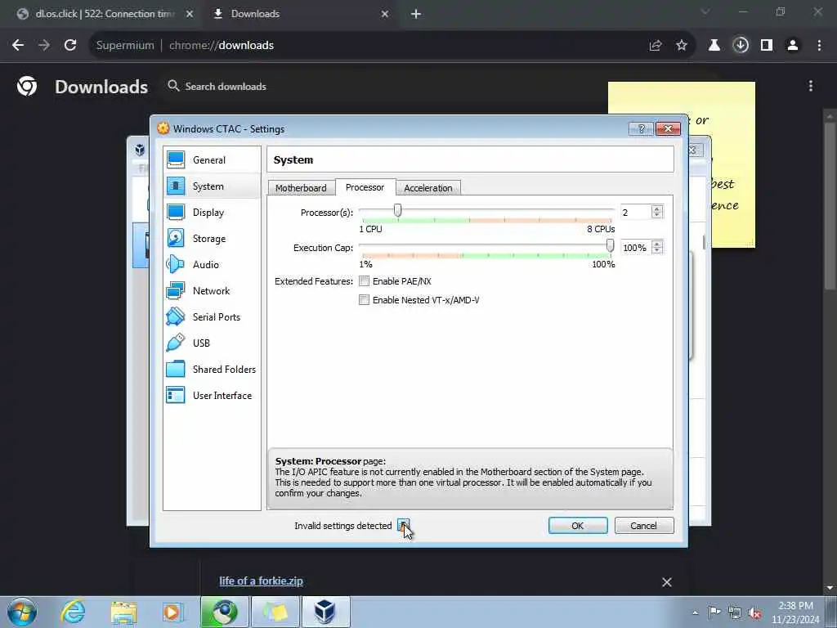
Task: Decrease processor count with down arrow
Action: tap(657, 216)
